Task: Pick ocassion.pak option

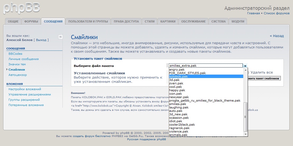Action: tap(206, 118)
